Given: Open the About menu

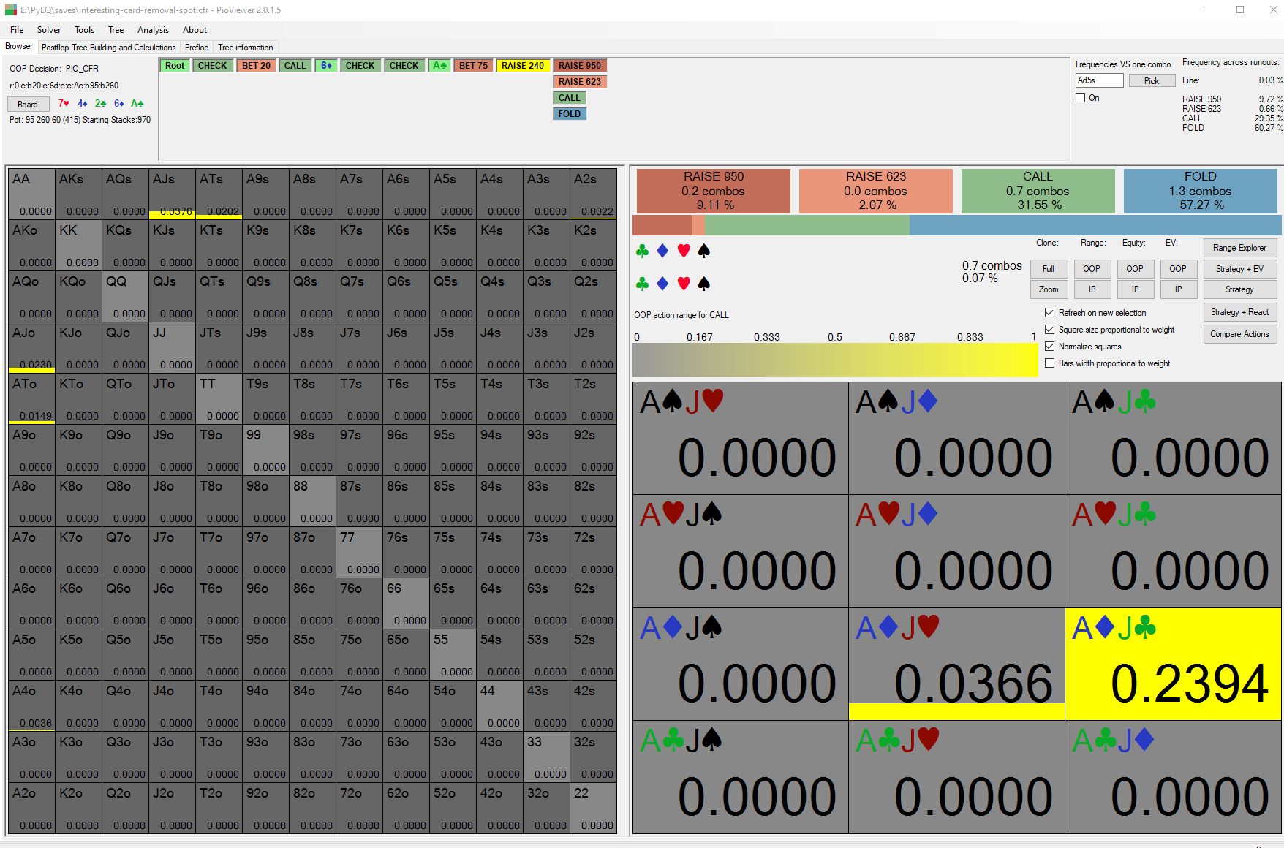Looking at the screenshot, I should tap(195, 30).
